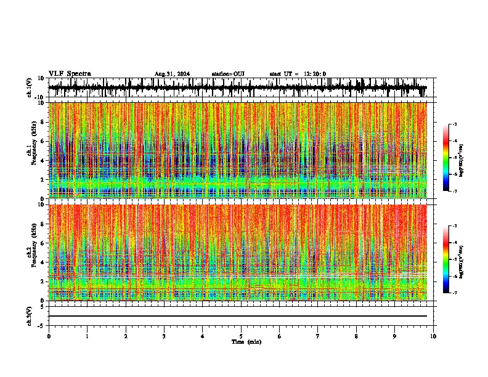
Task: Click the ch.1(V) waveform amplitude plot
Action: (x=240, y=87)
